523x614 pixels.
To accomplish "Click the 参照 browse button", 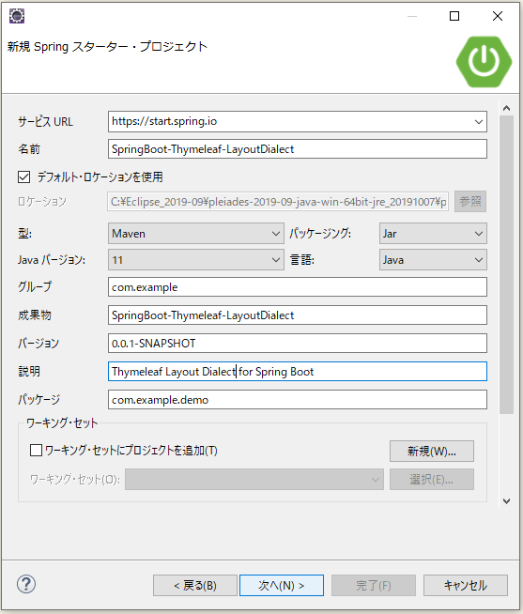I will click(470, 201).
